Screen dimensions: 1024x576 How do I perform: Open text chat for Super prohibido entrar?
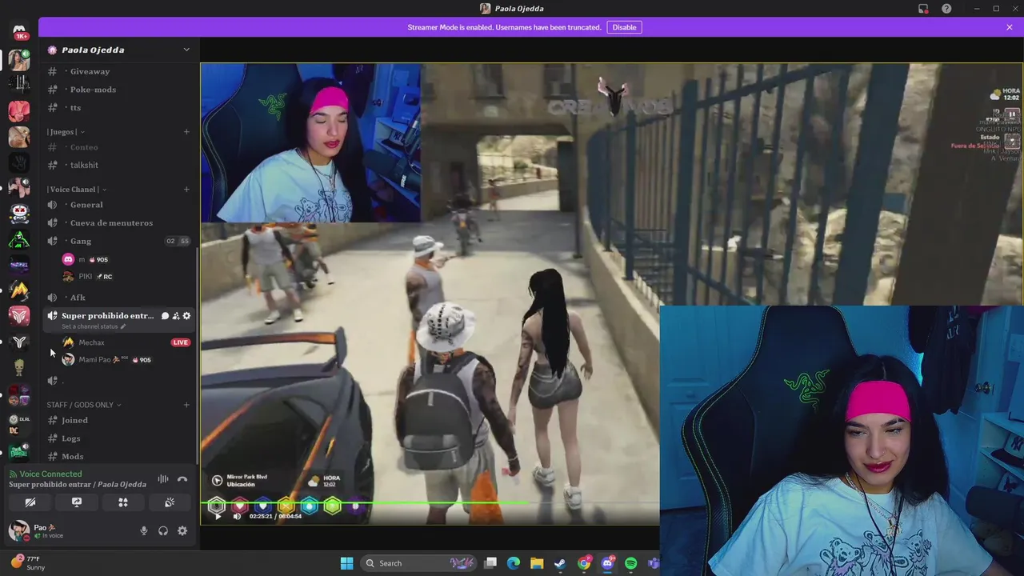[165, 316]
